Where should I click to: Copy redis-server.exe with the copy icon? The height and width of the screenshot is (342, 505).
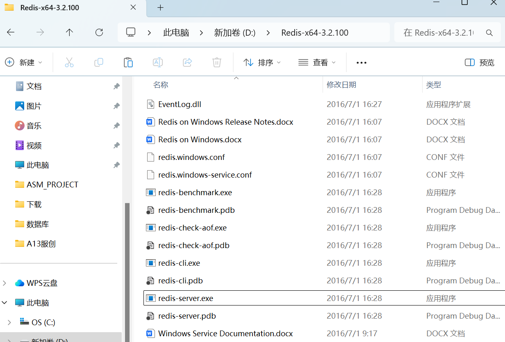[98, 62]
